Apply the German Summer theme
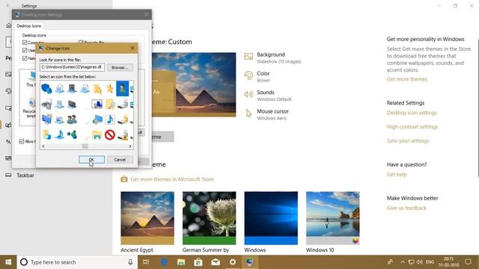The width and height of the screenshot is (479, 269). [210, 218]
